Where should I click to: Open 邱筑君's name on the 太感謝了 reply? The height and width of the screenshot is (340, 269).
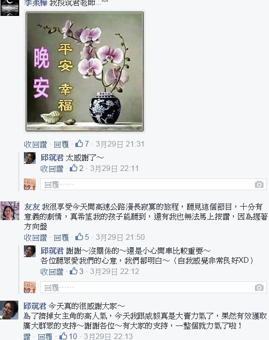coord(52,158)
